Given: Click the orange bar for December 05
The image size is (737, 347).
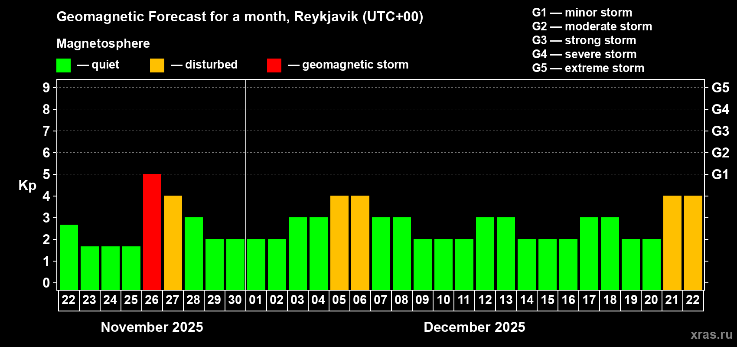Looking at the screenshot, I should click(x=339, y=243).
